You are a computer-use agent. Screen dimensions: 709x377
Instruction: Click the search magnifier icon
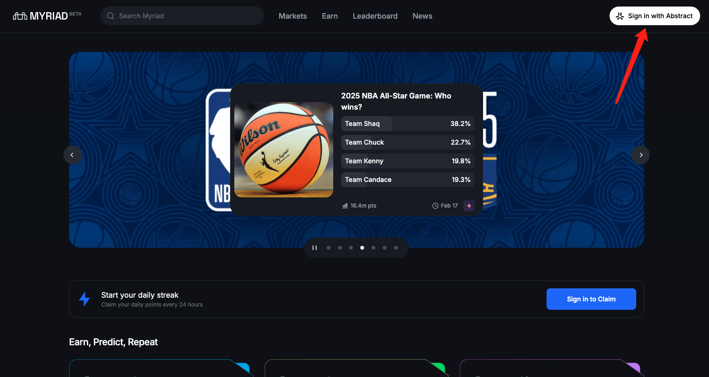click(111, 16)
